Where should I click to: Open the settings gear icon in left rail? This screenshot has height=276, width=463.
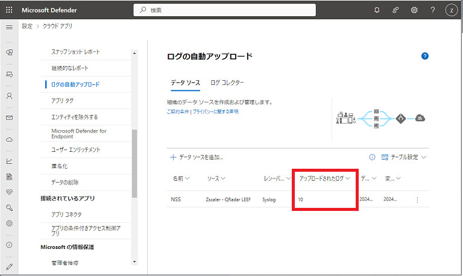pyautogui.click(x=10, y=223)
